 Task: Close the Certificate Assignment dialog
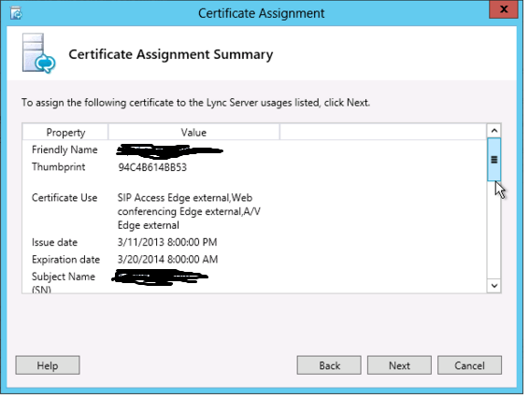(x=503, y=9)
